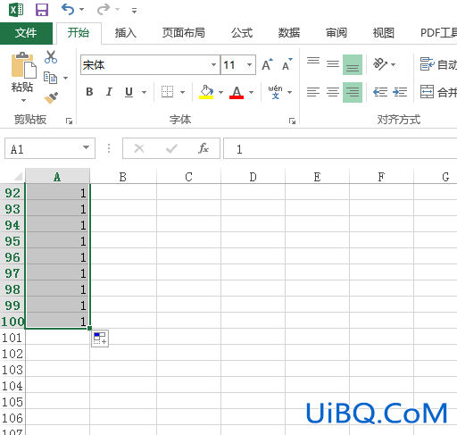Image resolution: width=457 pixels, height=435 pixels.
Task: Toggle Underline formatting
Action: (x=129, y=92)
